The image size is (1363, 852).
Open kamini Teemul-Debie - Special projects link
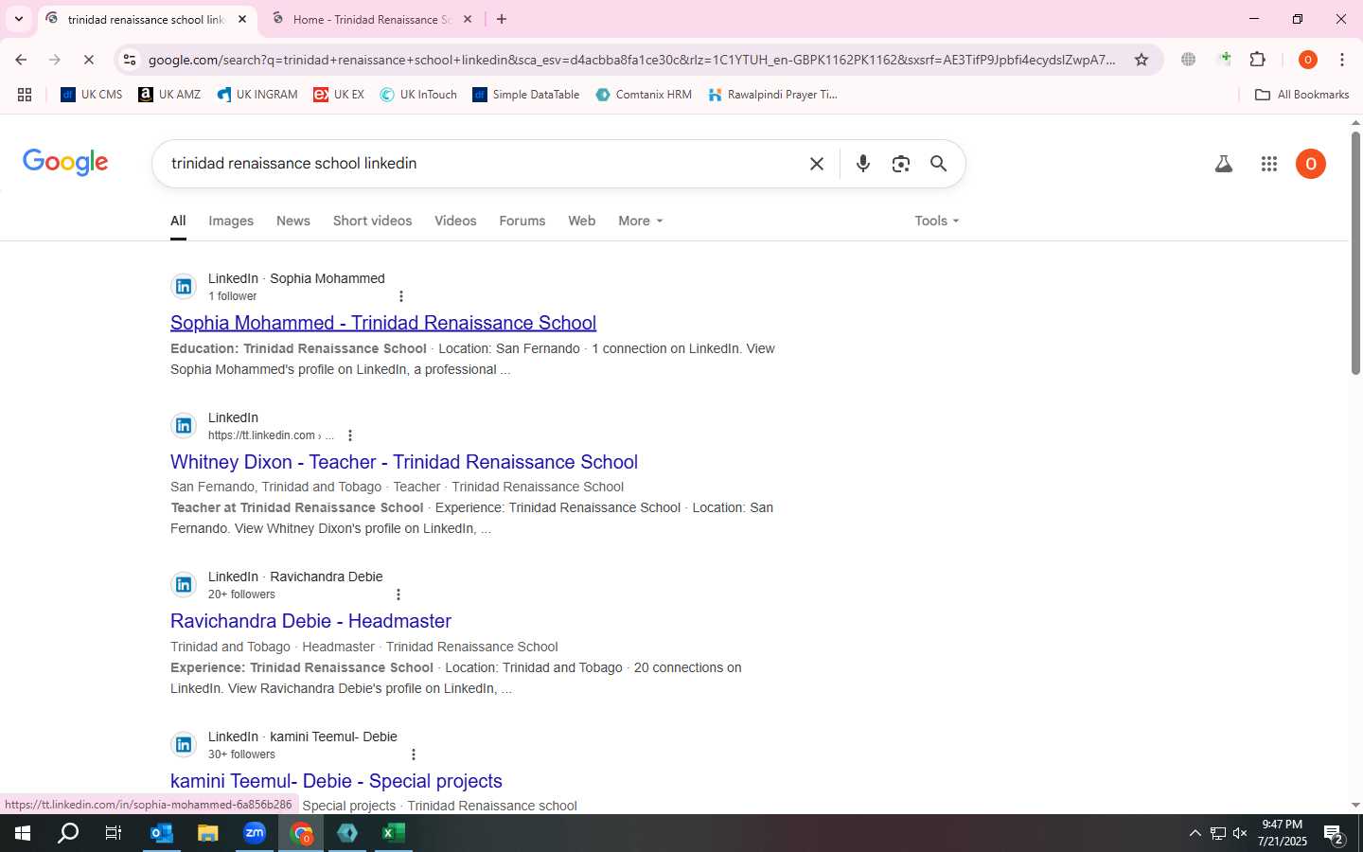point(336,781)
